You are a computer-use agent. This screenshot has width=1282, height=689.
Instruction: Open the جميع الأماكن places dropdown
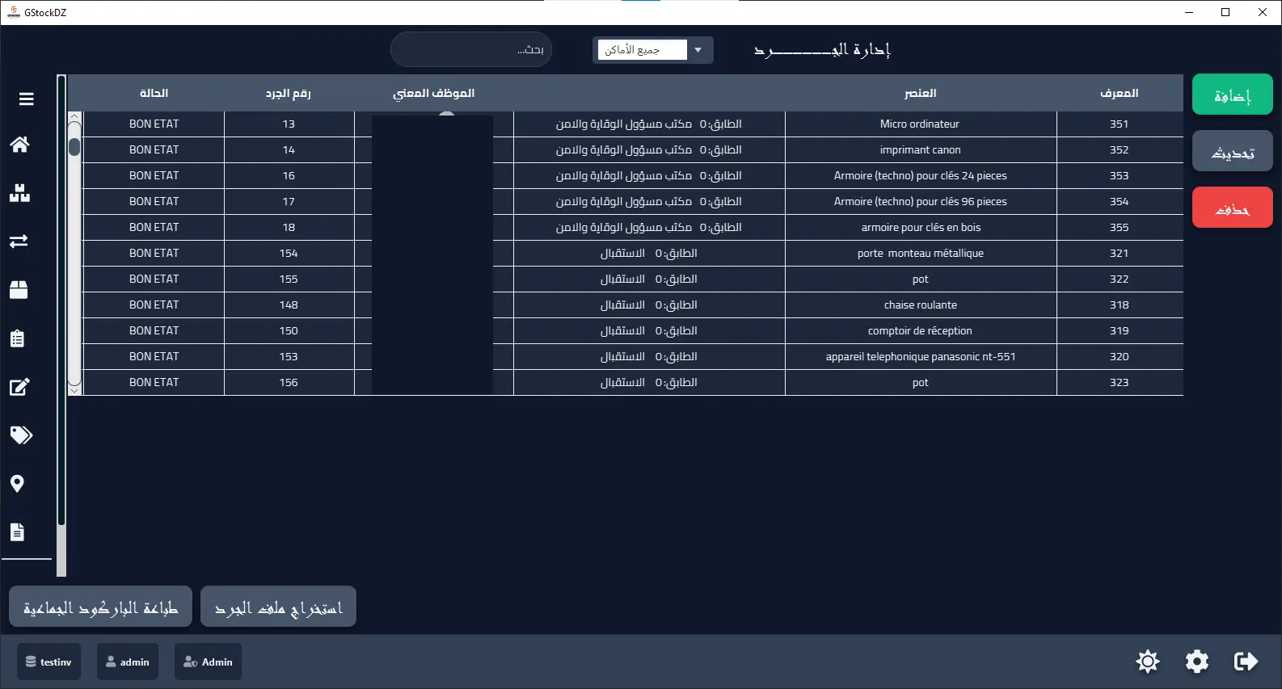[x=652, y=50]
